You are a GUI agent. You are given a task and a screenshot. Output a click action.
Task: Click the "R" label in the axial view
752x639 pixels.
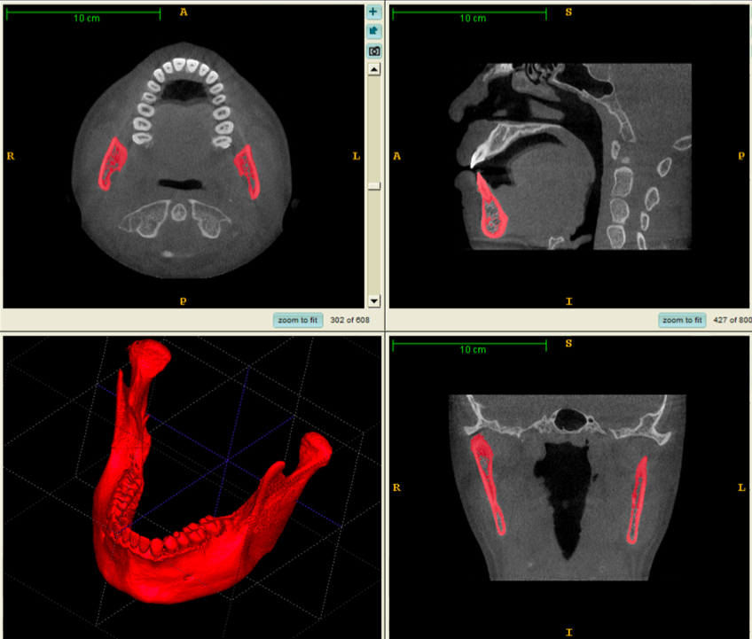[x=11, y=156]
